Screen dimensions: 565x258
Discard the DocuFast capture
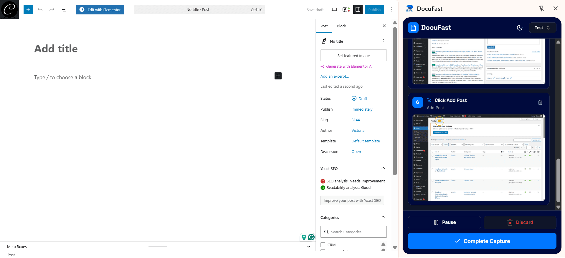520,222
